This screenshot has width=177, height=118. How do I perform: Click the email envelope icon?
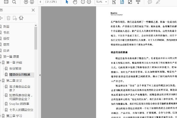(x=6, y=2)
